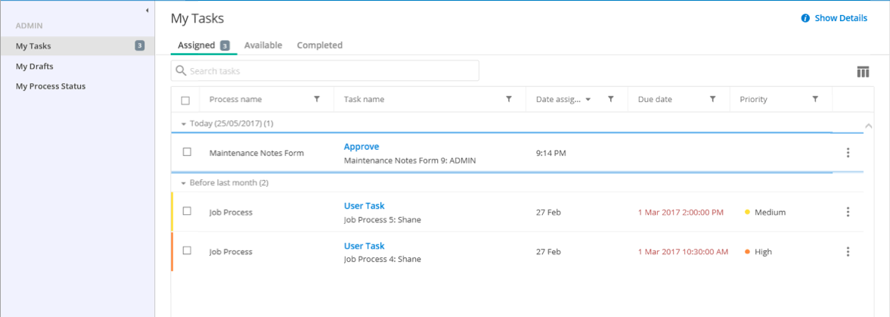
Task: Toggle the select-all checkbox in header
Action: pyautogui.click(x=186, y=100)
